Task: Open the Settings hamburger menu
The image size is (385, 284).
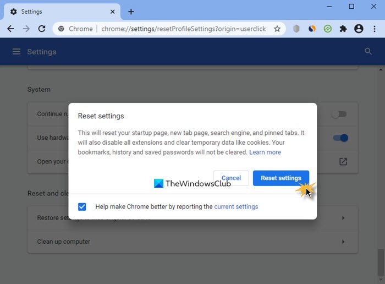Action: [16, 52]
